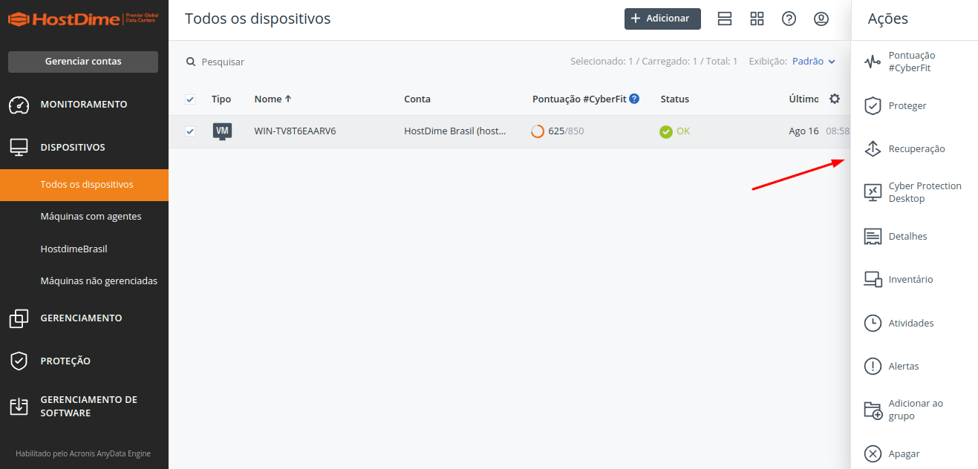
Task: Switch to grid view layout icon
Action: point(757,19)
